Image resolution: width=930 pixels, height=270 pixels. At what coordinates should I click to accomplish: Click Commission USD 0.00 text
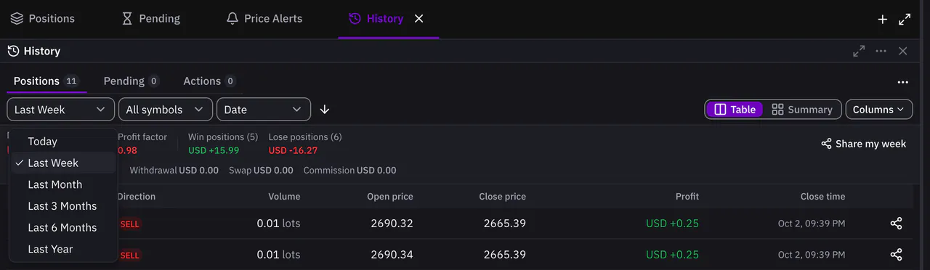pyautogui.click(x=349, y=171)
